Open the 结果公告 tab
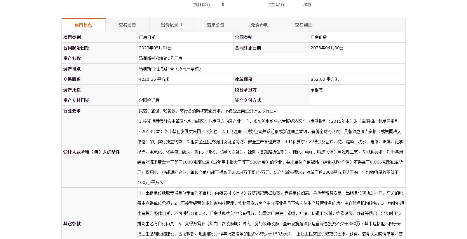 215,25
